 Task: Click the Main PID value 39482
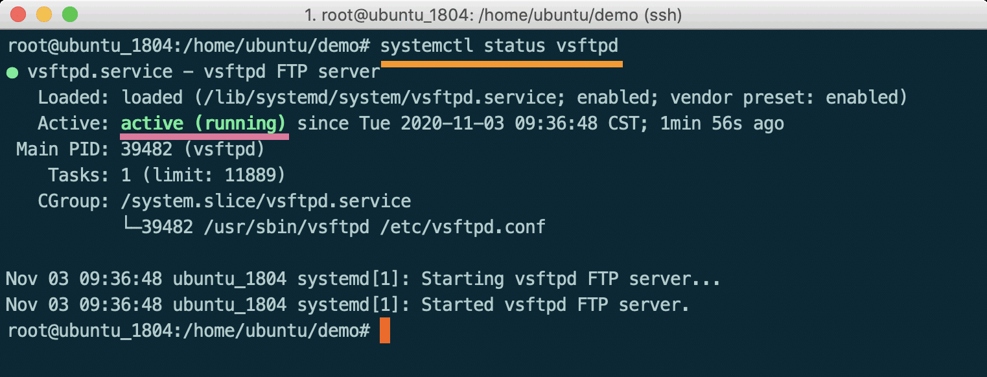click(x=146, y=150)
